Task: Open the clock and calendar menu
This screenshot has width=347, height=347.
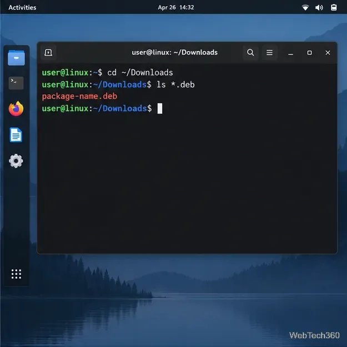Action: 175,8
